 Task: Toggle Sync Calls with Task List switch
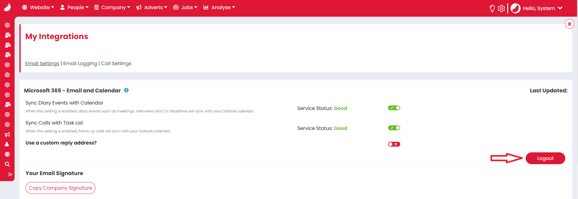(x=394, y=128)
